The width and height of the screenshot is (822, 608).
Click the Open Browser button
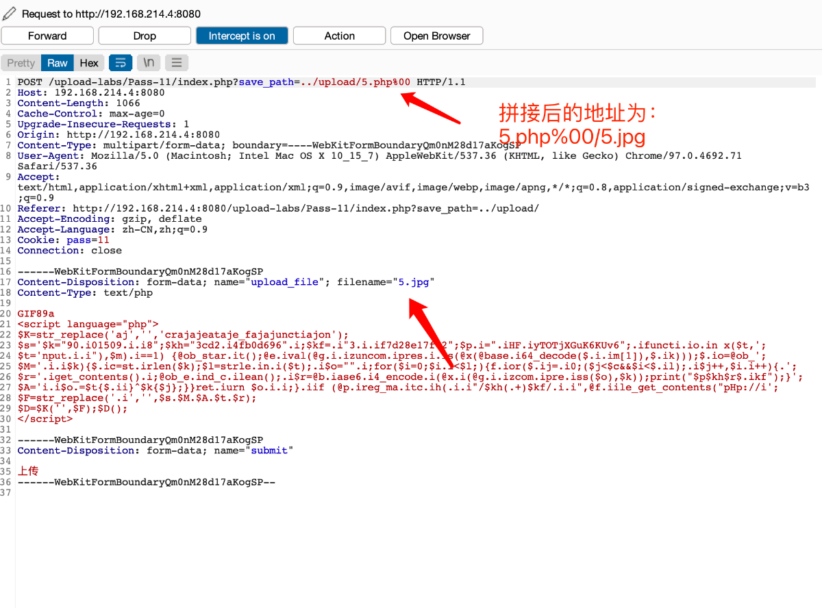coord(436,36)
